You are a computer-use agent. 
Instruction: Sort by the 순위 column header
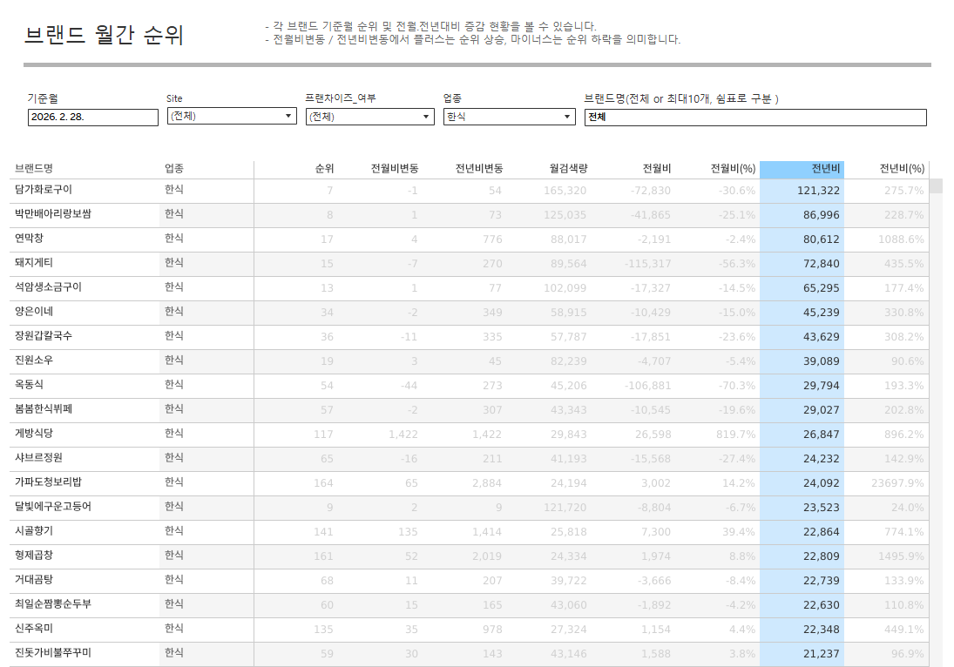[324, 169]
